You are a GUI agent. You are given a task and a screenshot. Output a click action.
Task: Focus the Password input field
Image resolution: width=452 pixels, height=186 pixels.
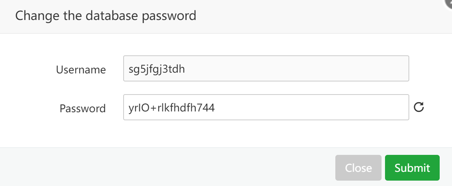[x=266, y=108]
